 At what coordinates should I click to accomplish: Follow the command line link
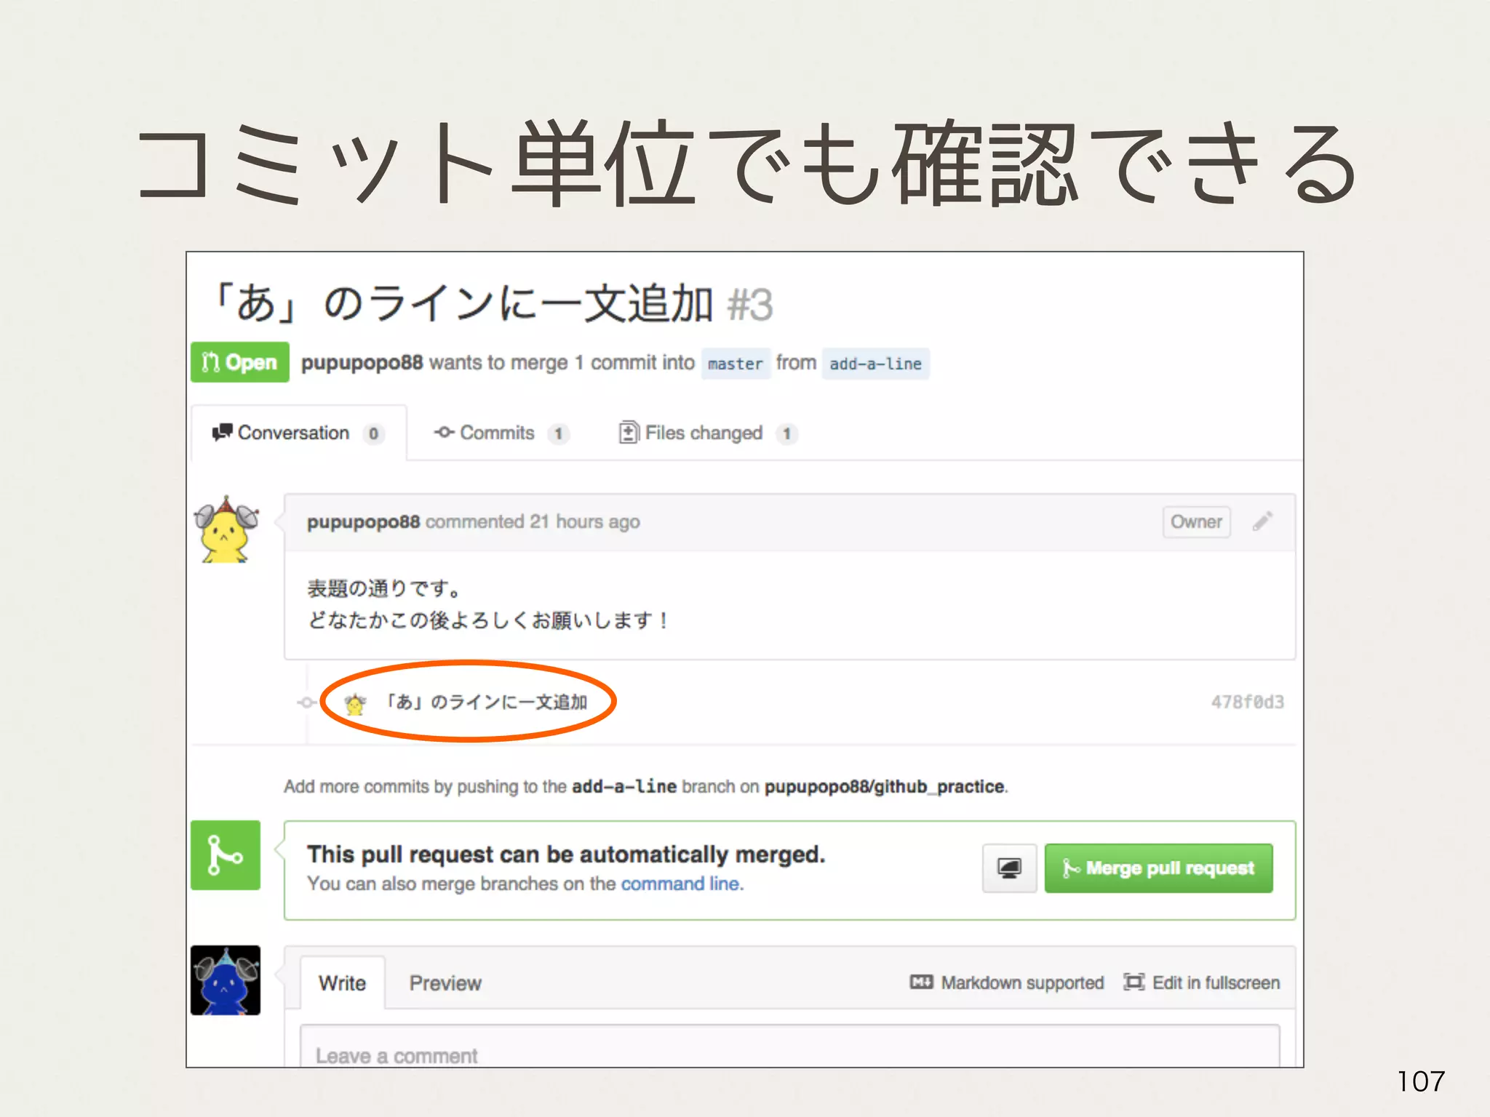tap(681, 884)
